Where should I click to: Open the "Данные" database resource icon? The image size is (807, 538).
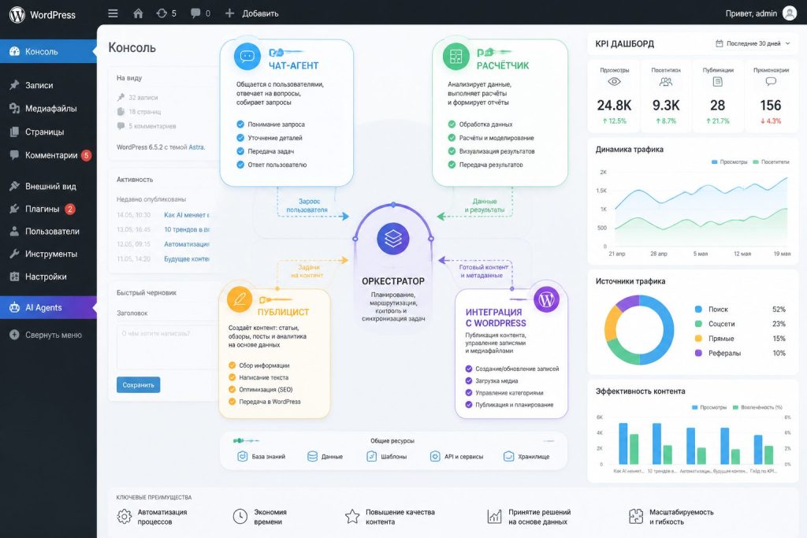pos(312,456)
